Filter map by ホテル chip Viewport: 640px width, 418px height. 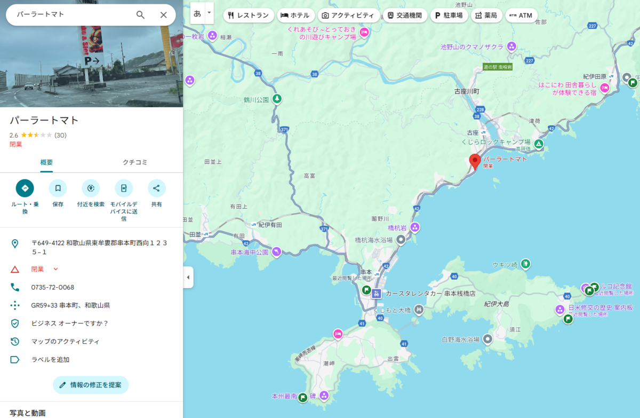tap(295, 15)
